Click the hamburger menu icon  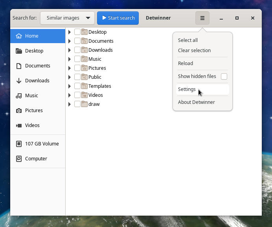(x=202, y=18)
